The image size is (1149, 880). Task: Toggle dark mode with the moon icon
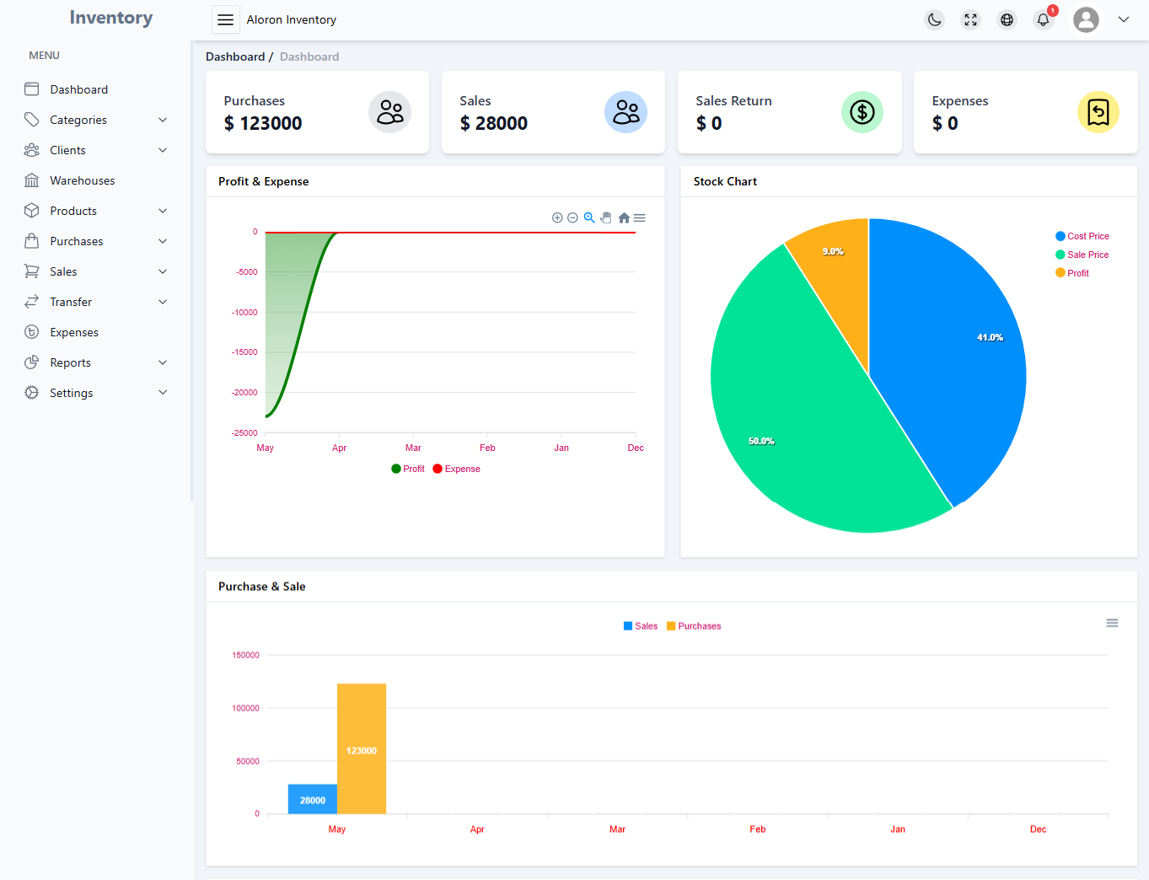pyautogui.click(x=934, y=19)
